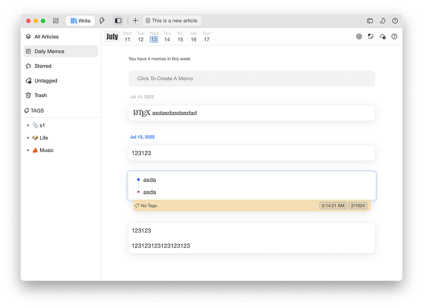Add a new tab with plus icon
Screen dimensions: 423x308
135,21
